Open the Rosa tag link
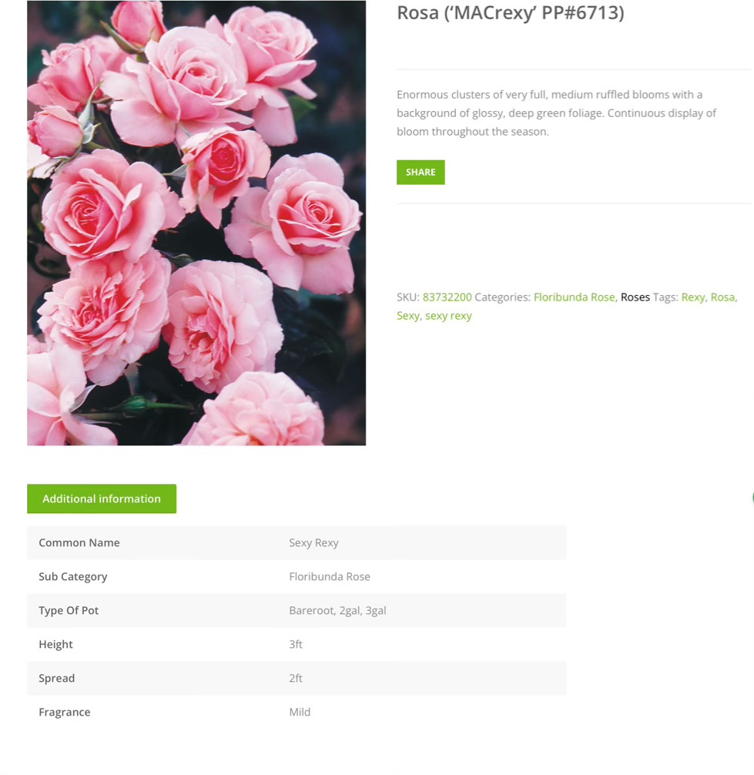Image resolution: width=754 pixels, height=775 pixels. pyautogui.click(x=722, y=297)
